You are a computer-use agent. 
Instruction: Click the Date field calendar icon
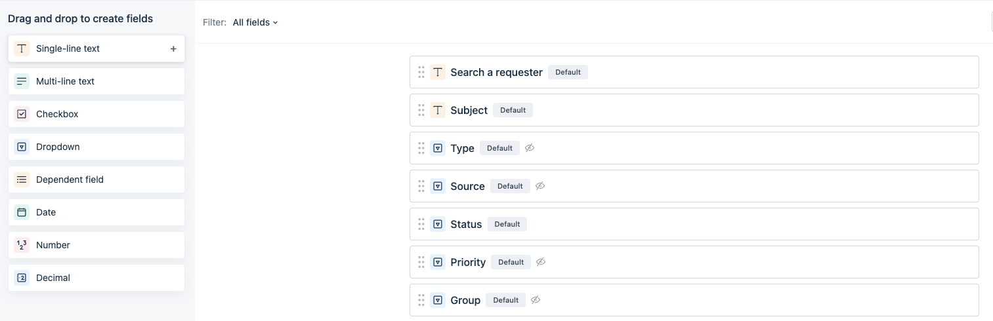pyautogui.click(x=22, y=212)
